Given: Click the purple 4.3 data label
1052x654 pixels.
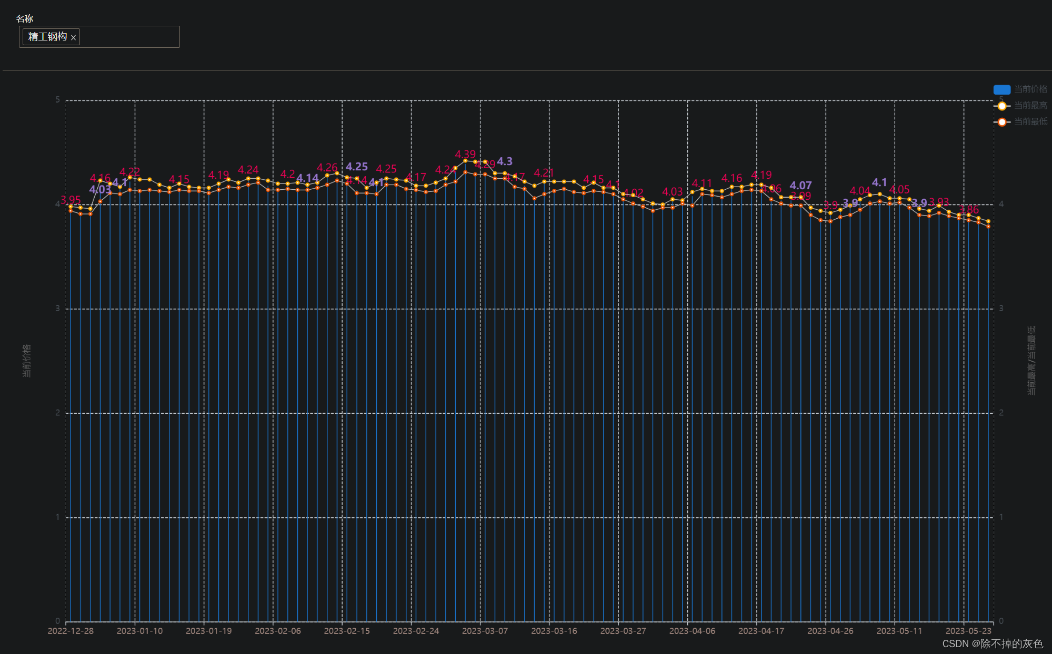Looking at the screenshot, I should click(x=505, y=161).
